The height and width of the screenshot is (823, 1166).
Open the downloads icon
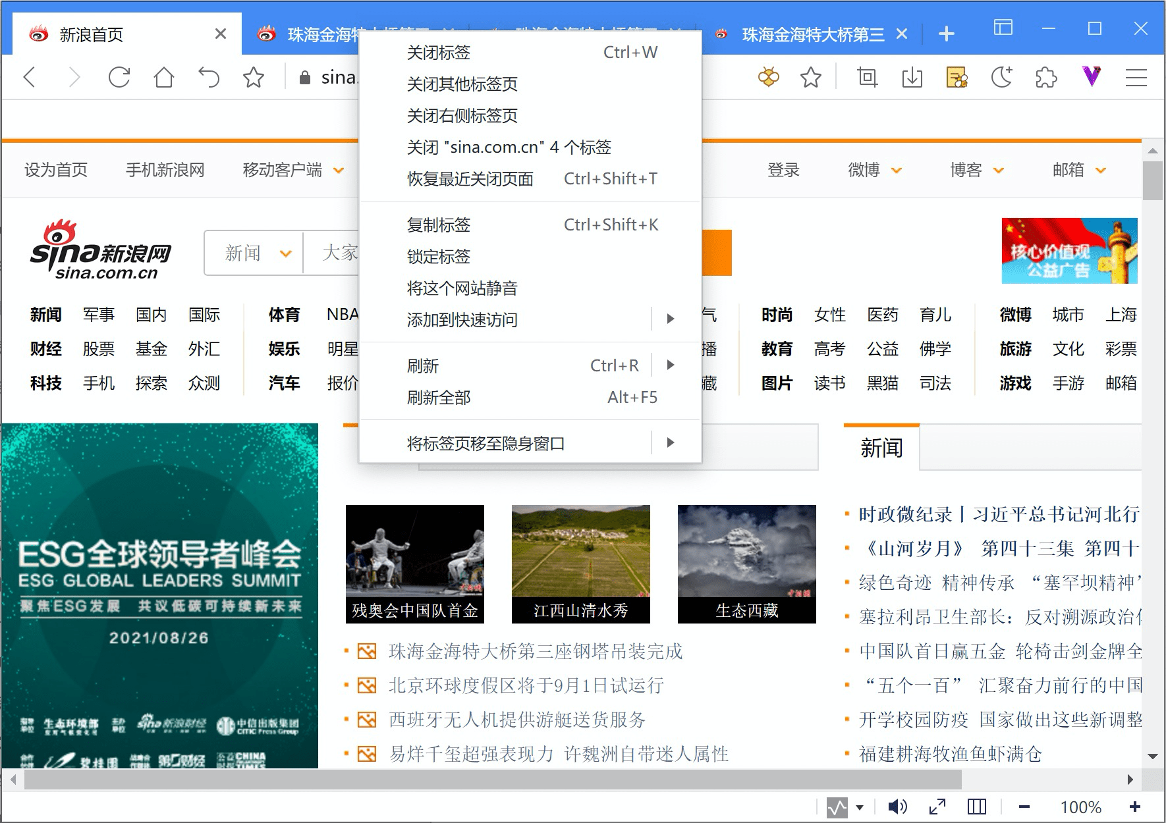912,78
